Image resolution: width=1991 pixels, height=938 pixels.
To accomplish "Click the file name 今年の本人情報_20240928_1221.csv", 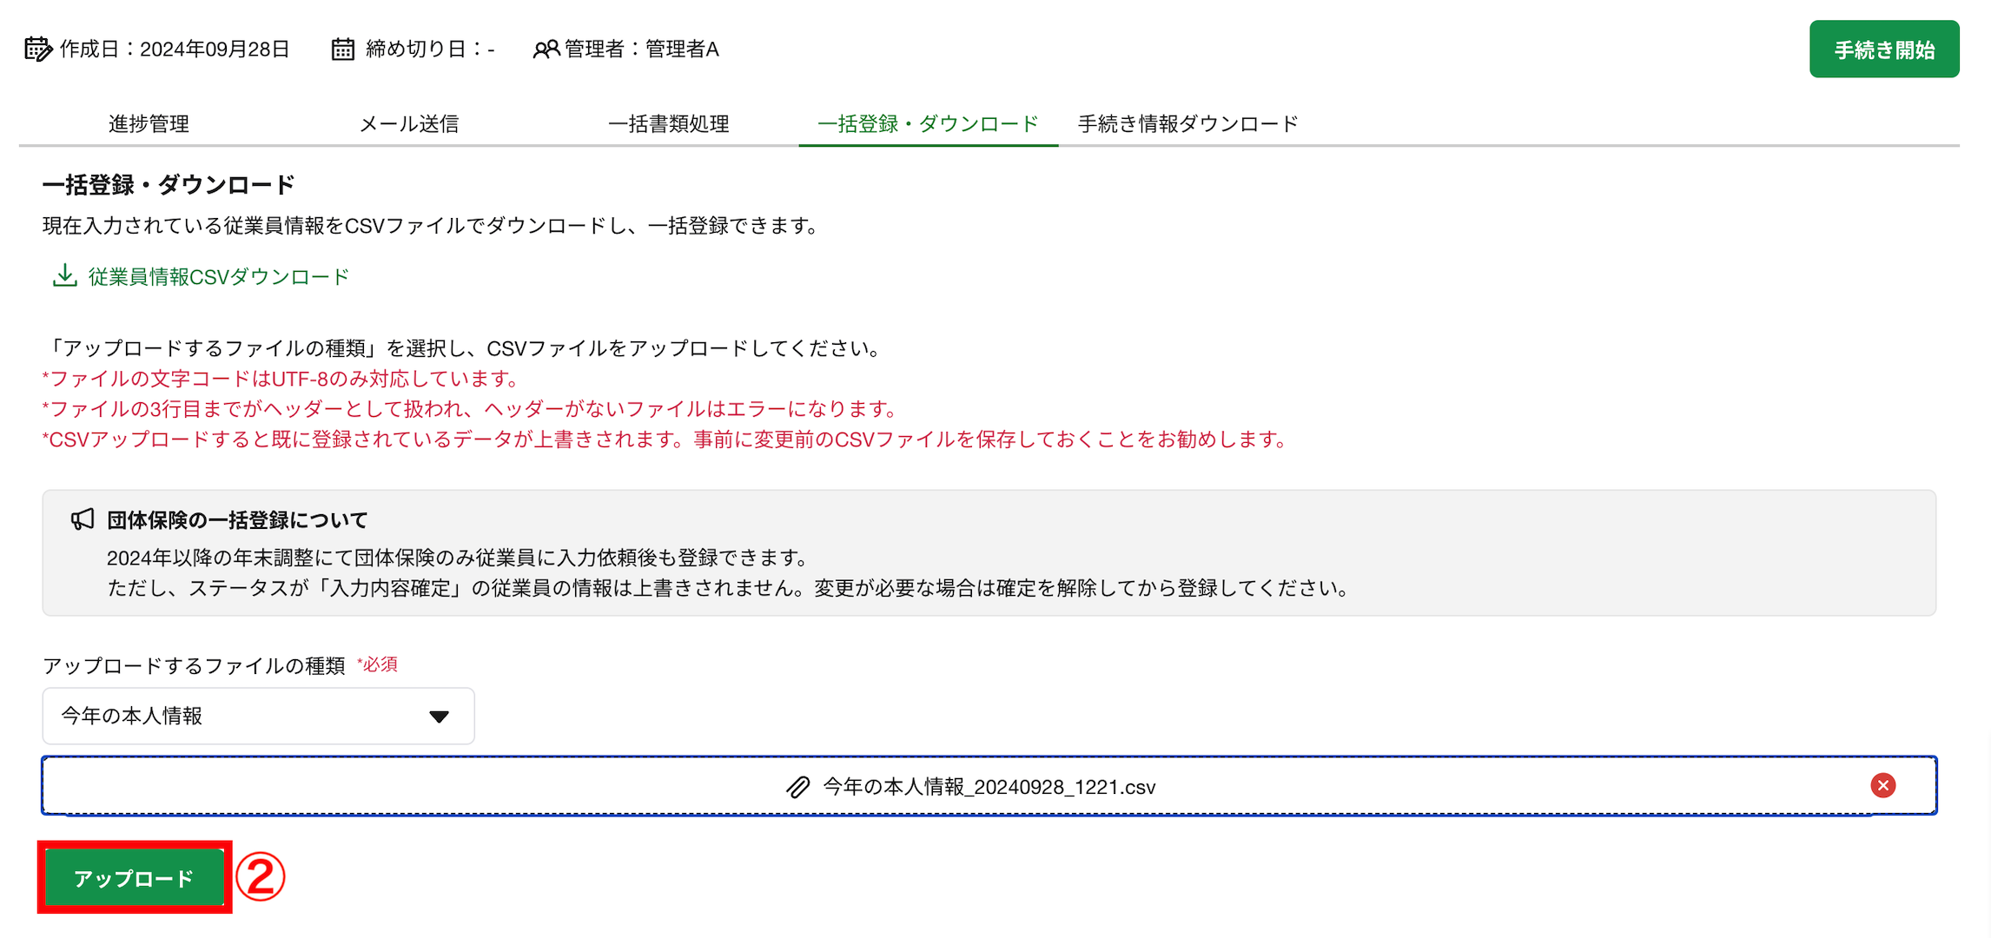I will coord(989,787).
